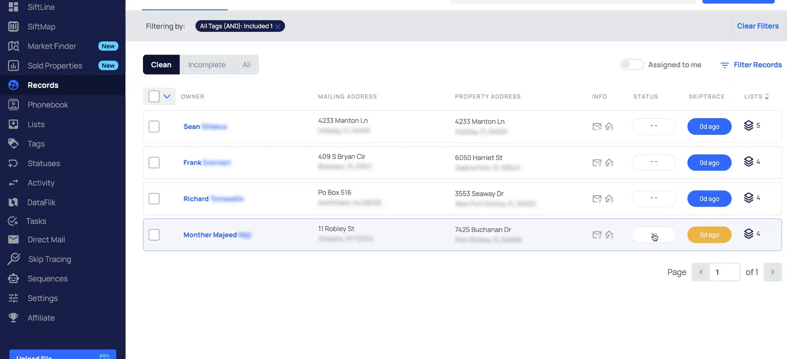Click Clear Filters link
Screen dimensions: 787x359
tap(757, 26)
